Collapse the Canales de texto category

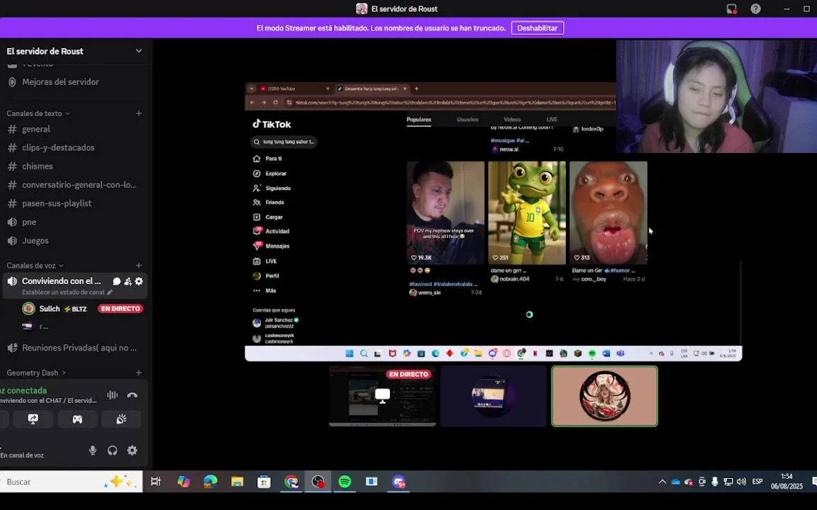coord(38,113)
